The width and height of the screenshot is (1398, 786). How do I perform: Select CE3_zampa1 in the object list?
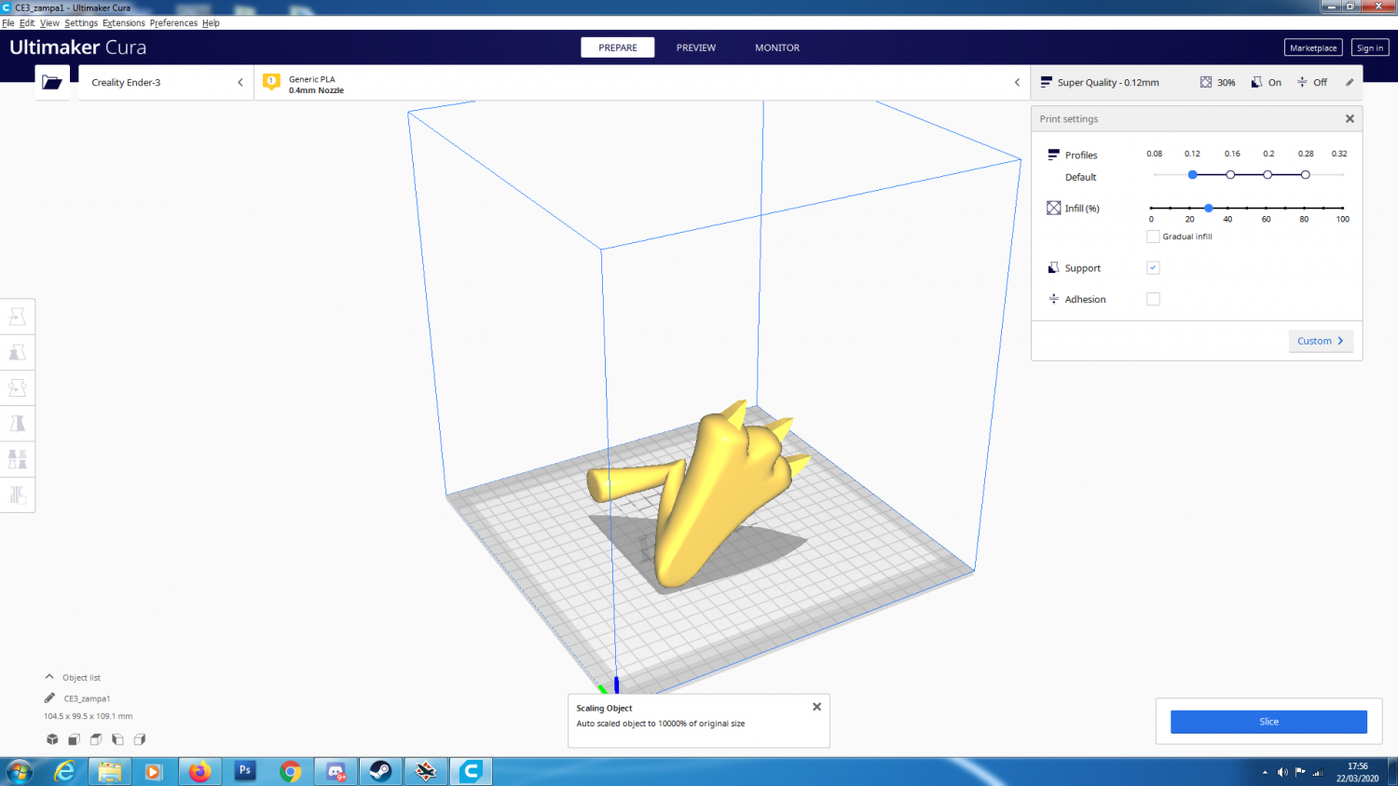coord(87,698)
